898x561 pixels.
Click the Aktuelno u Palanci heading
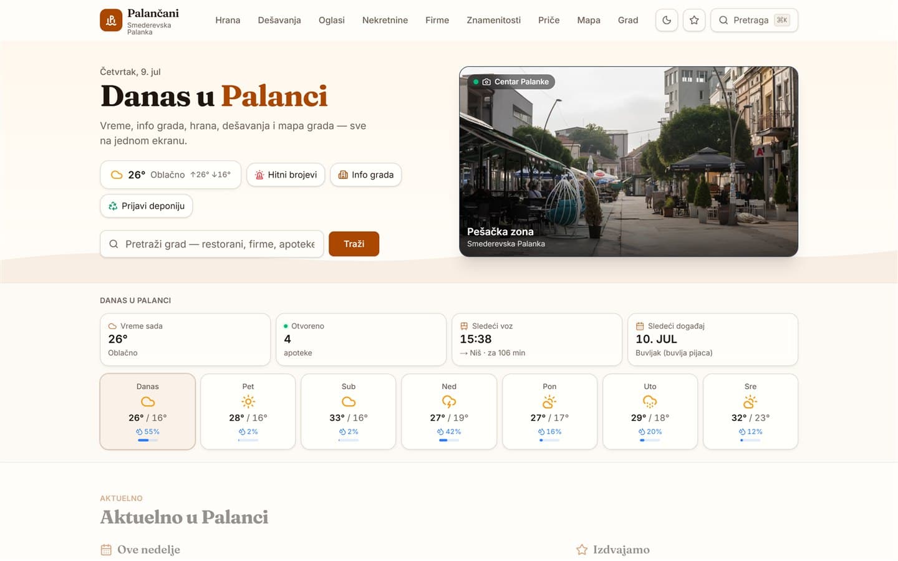185,517
